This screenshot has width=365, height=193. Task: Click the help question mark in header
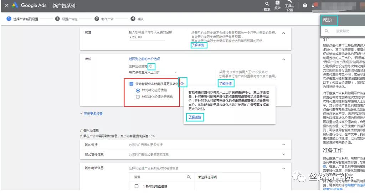click(305, 5)
